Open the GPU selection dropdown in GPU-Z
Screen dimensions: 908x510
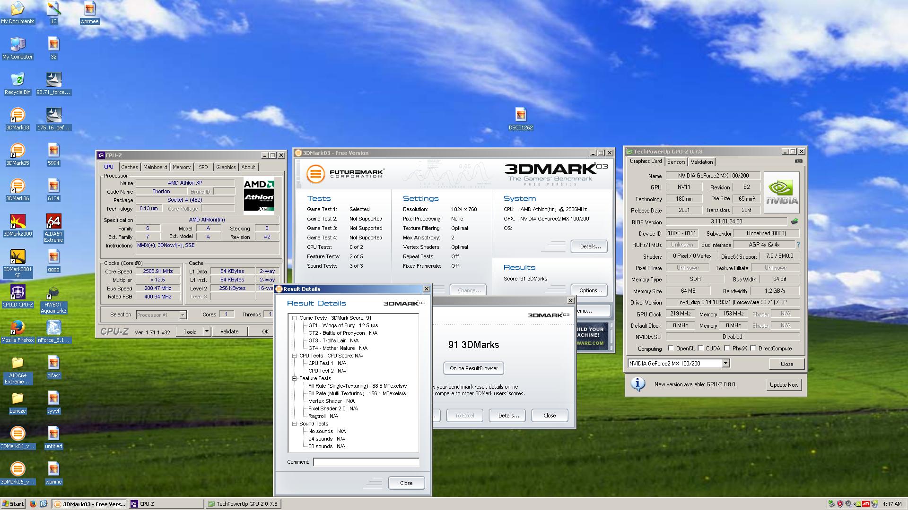[x=725, y=363]
